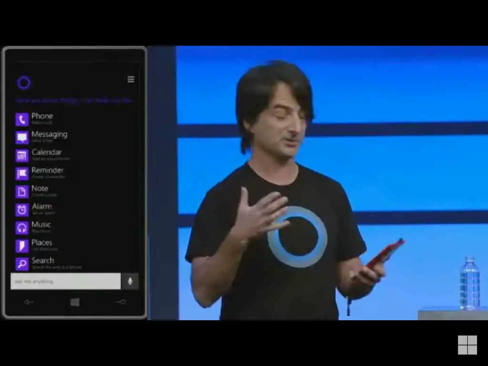Tap the Calendar icon
Screen dimensions: 488x366
pyautogui.click(x=22, y=155)
